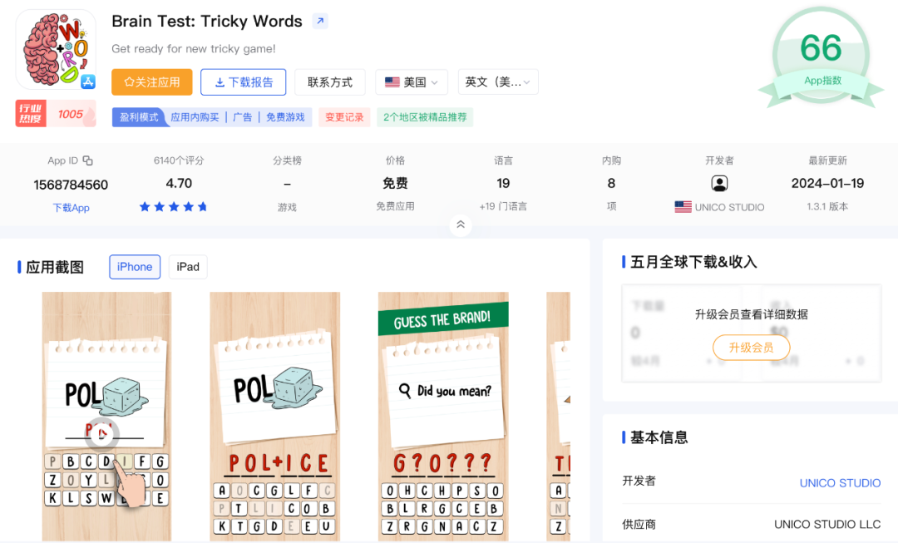Click the 联系方式 button

coord(330,82)
